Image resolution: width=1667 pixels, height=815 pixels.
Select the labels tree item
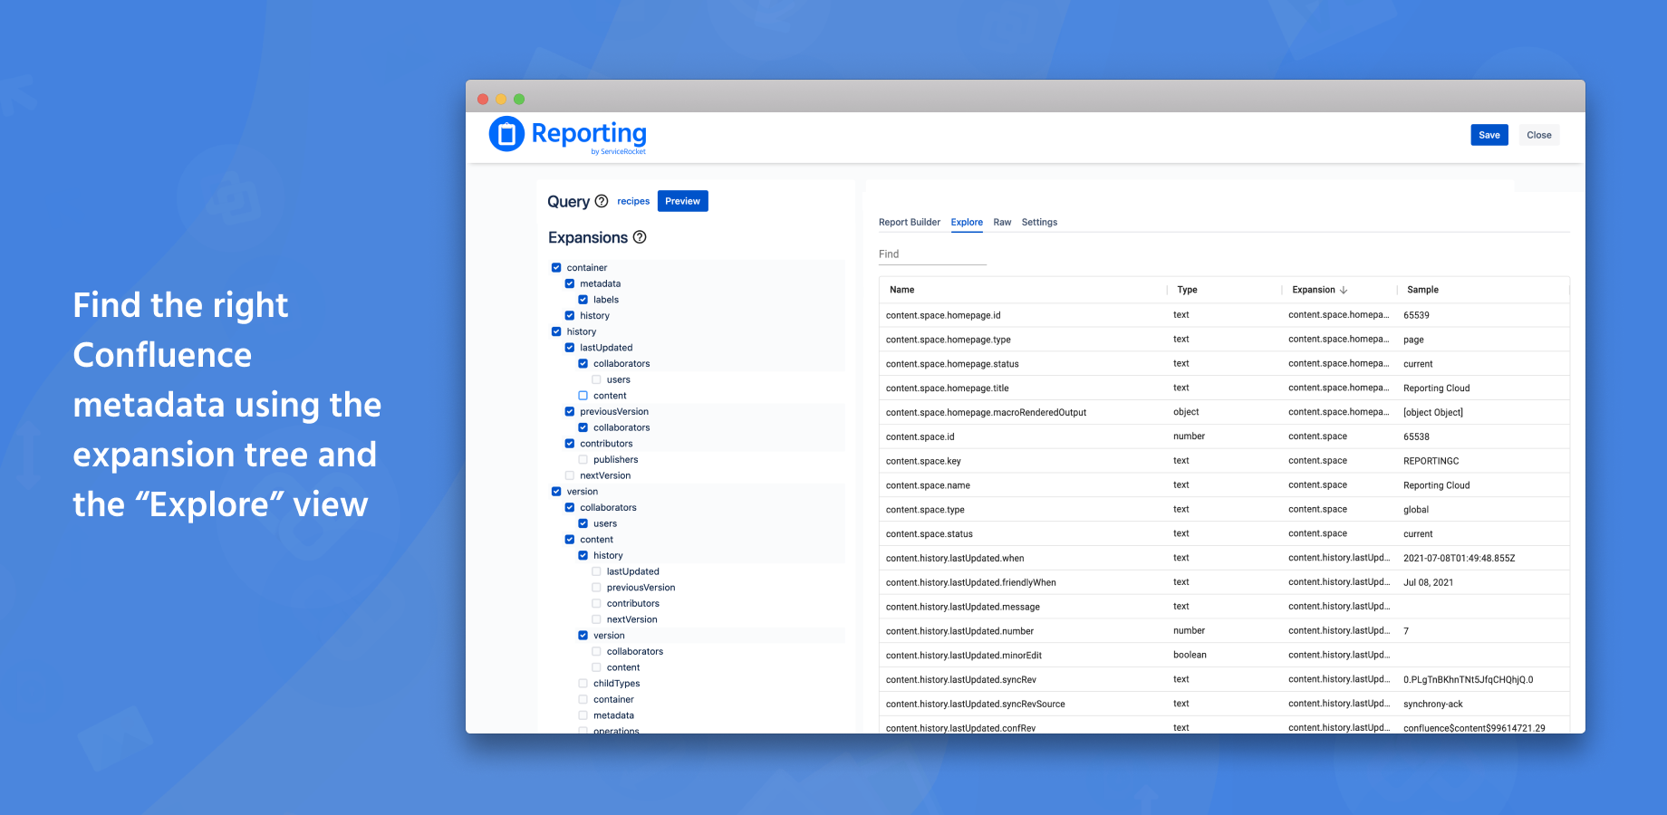[606, 300]
